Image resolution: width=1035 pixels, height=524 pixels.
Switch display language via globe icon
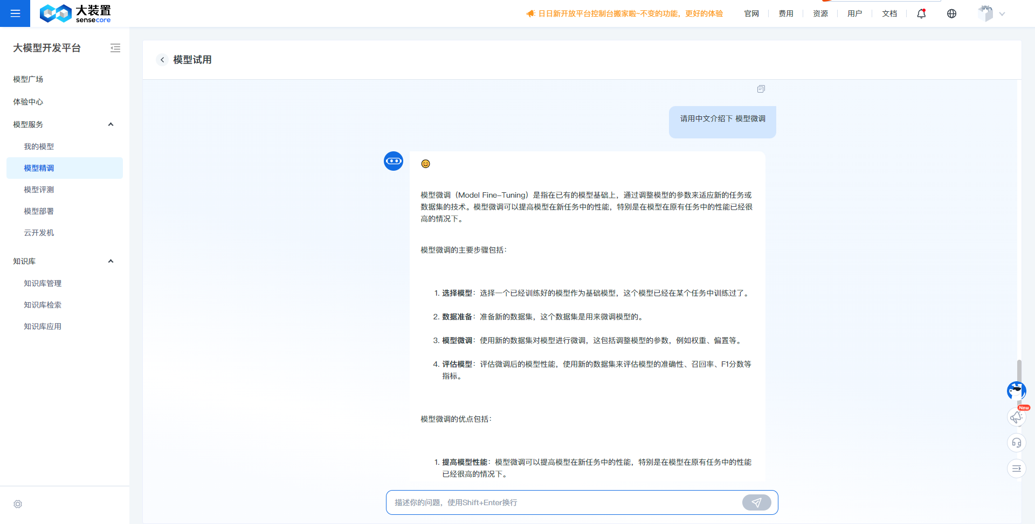[951, 13]
